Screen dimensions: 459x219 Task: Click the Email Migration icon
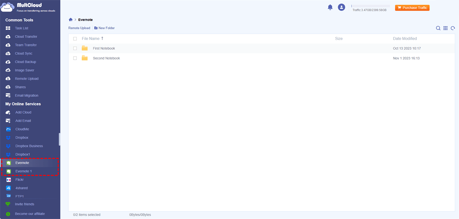tap(8, 95)
